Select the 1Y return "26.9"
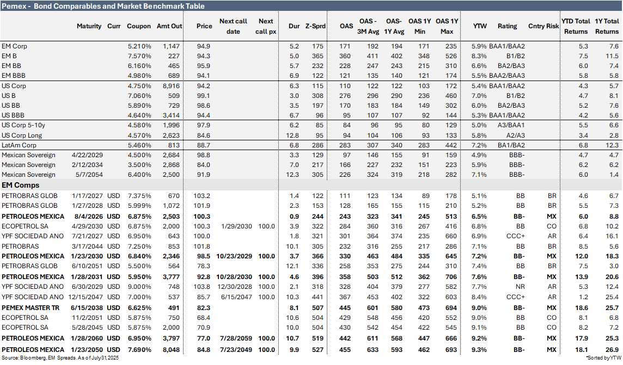 pos(611,350)
